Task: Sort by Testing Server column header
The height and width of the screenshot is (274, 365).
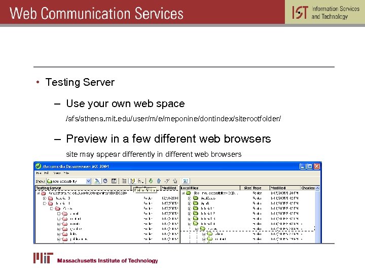Action: tap(83, 188)
